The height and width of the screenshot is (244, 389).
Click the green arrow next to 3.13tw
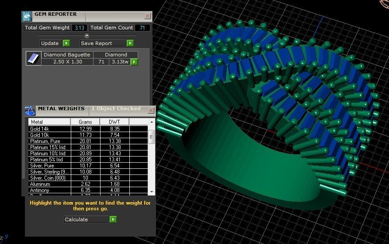pos(134,62)
